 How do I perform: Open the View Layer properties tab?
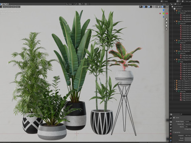pyautogui.click(x=171, y=128)
